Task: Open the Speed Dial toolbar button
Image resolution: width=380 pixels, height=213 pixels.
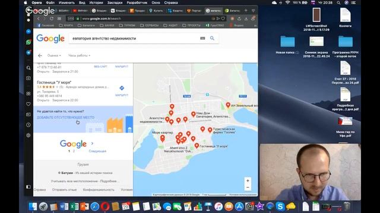Action: pyautogui.click(x=59, y=18)
